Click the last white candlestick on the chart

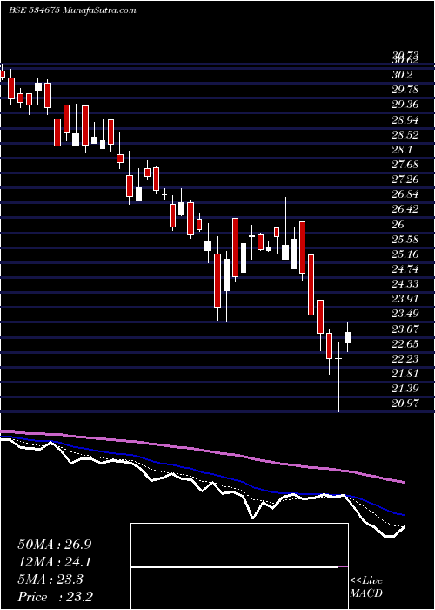pyautogui.click(x=347, y=337)
